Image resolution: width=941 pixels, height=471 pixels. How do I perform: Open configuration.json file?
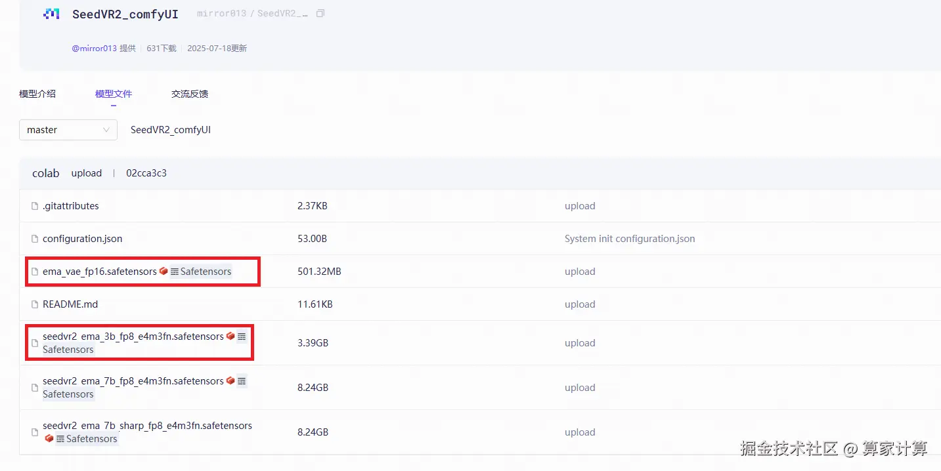(x=83, y=239)
